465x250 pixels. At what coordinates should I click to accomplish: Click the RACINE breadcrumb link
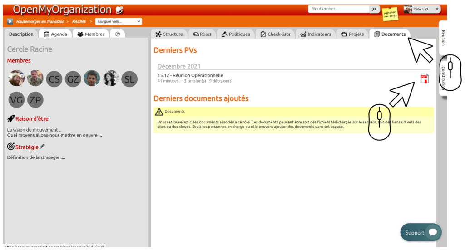pyautogui.click(x=79, y=21)
